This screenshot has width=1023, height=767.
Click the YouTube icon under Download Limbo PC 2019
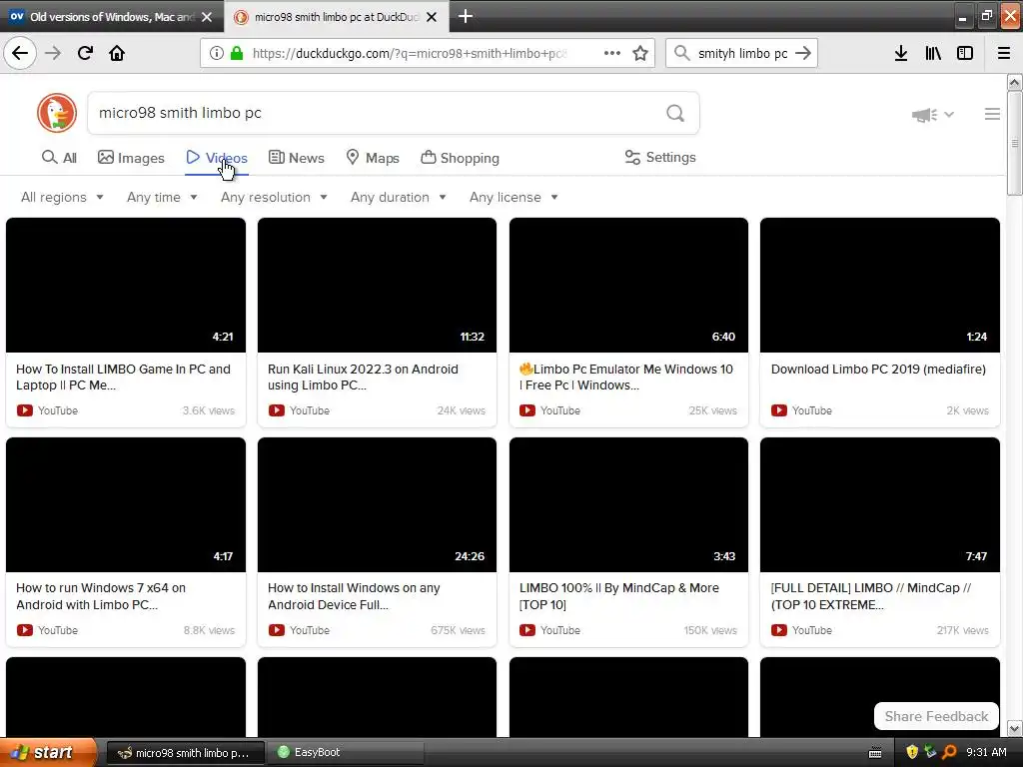pos(779,410)
